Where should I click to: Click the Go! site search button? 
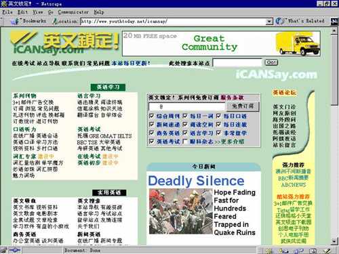coord(271,62)
